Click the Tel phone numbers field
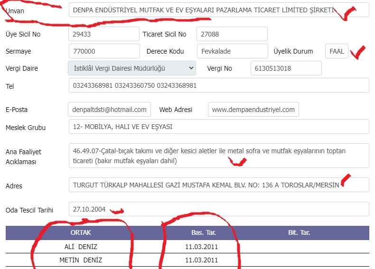The image size is (375, 269). [219, 85]
